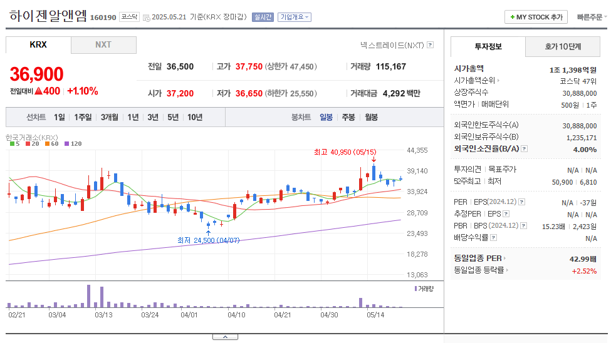The image size is (611, 343).
Task: Click the 시가총액 value 1조 1,398억원
Action: [573, 70]
